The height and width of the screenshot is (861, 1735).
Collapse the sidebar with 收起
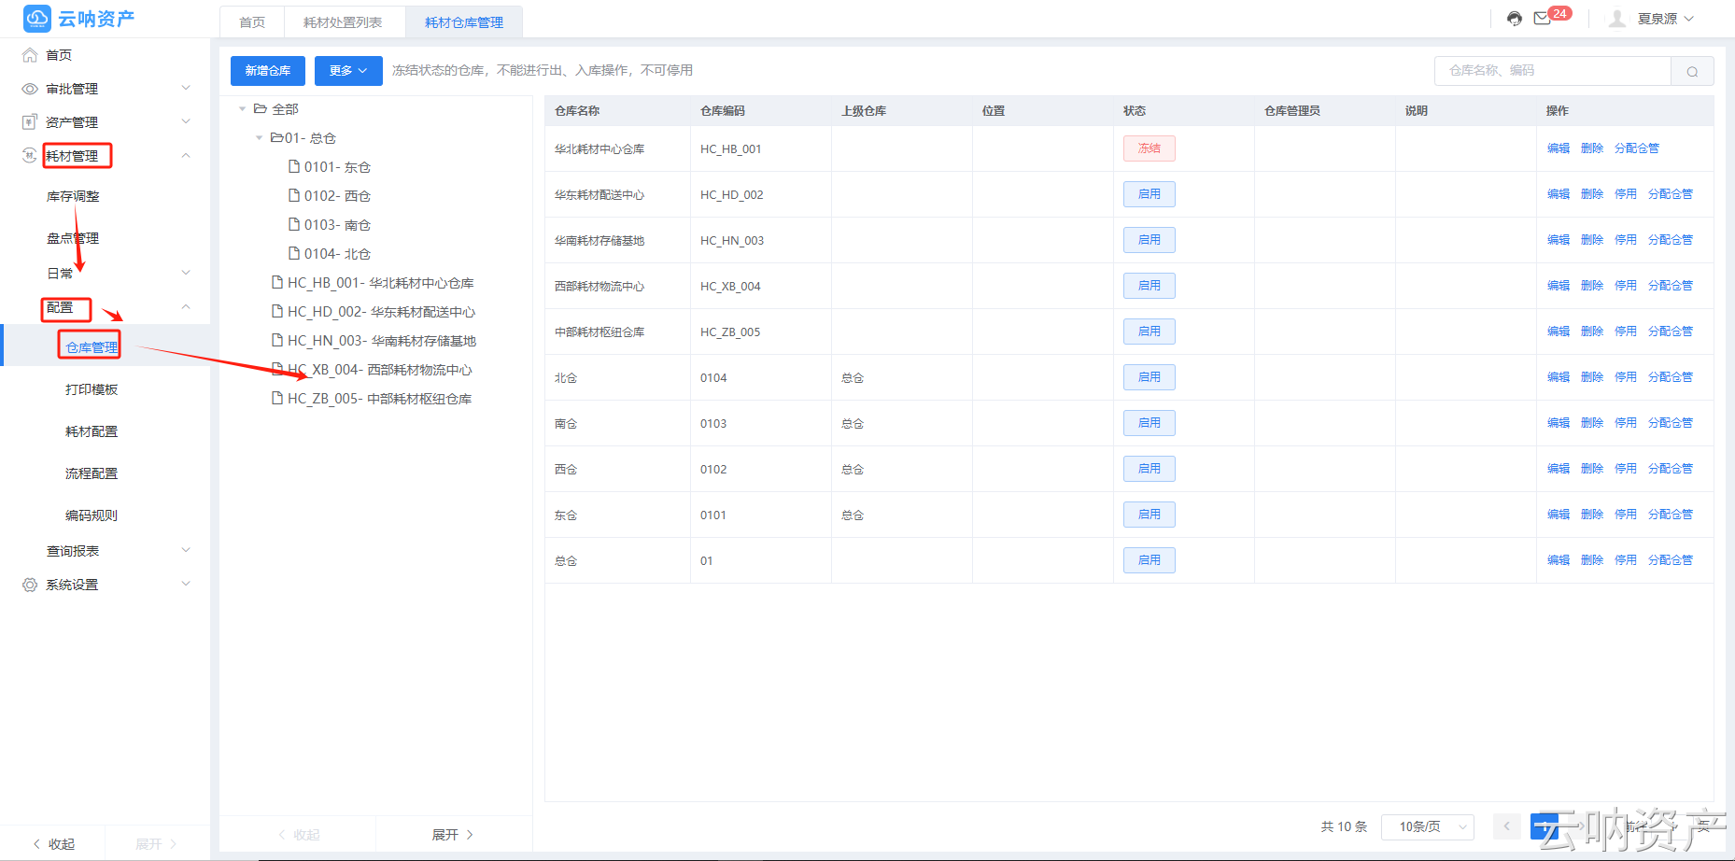pyautogui.click(x=53, y=844)
